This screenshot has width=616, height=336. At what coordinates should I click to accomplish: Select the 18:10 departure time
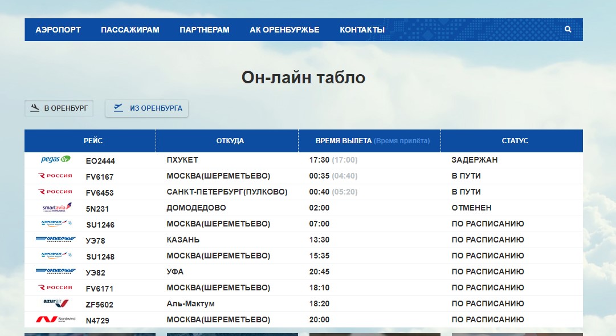[319, 288]
